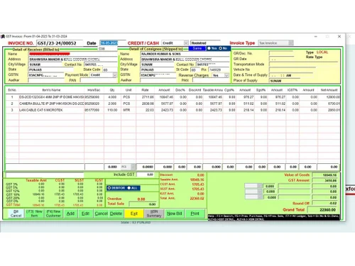
Task: Open the Credit / Cash dropdown
Action: (186, 43)
